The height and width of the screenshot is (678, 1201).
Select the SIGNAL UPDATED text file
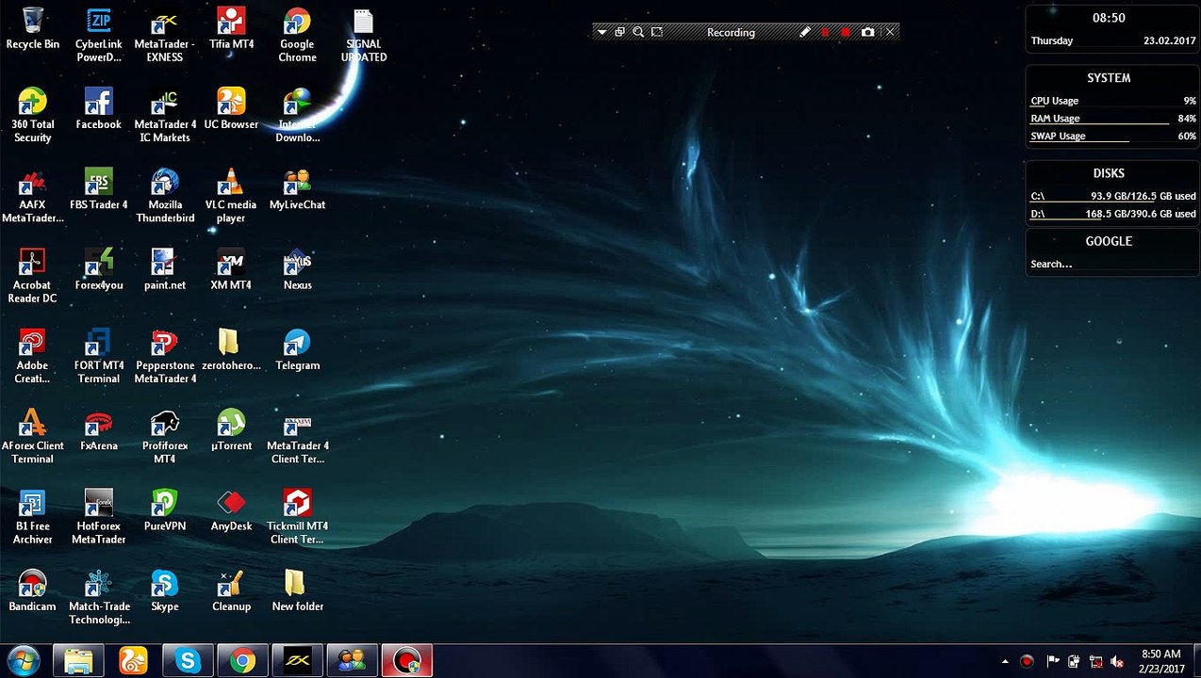tap(363, 36)
